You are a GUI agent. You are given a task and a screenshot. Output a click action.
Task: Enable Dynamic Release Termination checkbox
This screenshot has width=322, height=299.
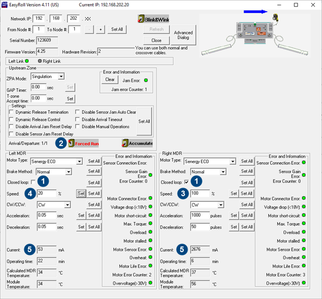pos(11,112)
